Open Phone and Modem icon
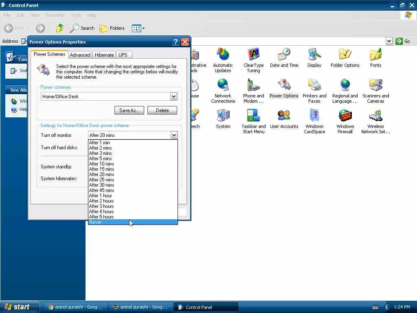 point(253,91)
